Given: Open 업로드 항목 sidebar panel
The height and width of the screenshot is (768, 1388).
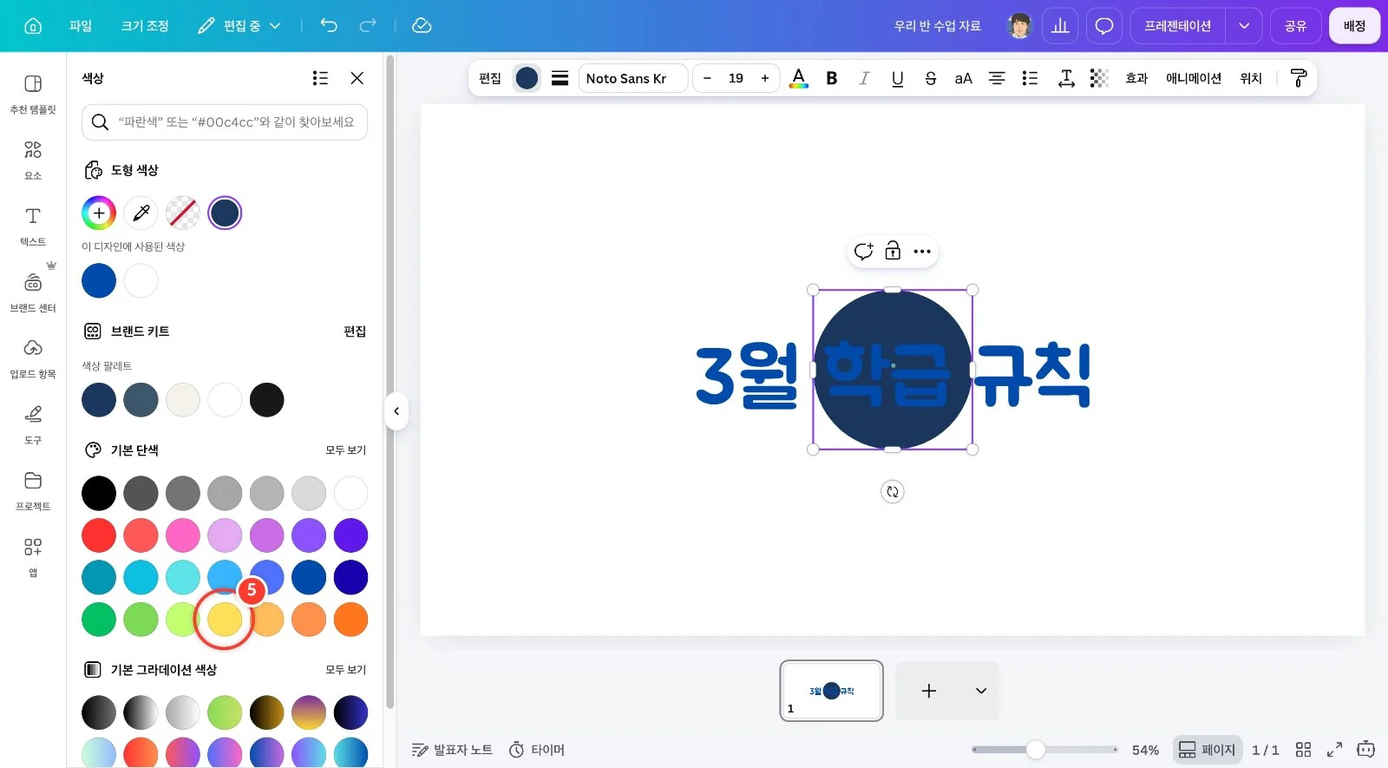Looking at the screenshot, I should pyautogui.click(x=33, y=359).
